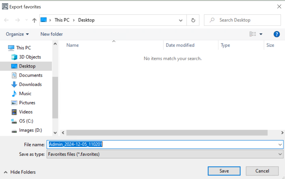Screen dimensions: 285x179
Task: Expand the File name suggestions dropdown
Action: tap(280, 144)
